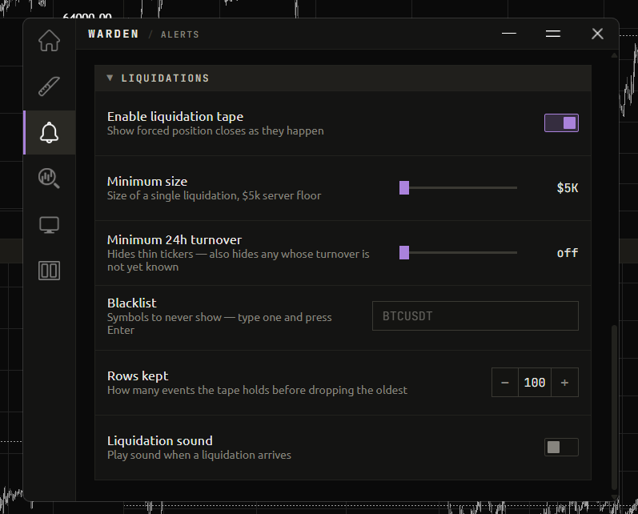
Task: Click the WARDEN title text
Action: [114, 34]
